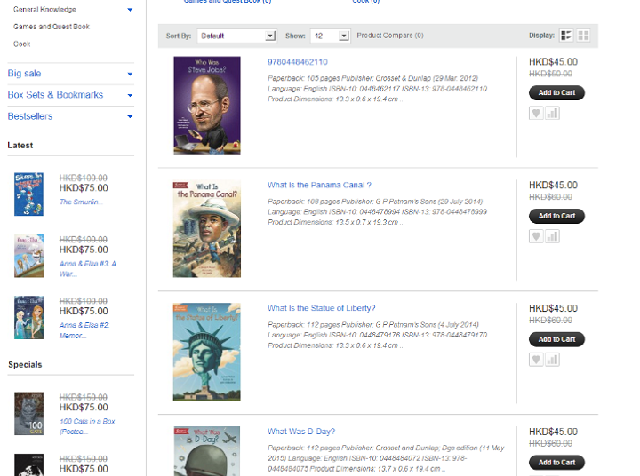Open the Bestsellers section
The image size is (640, 476).
tap(30, 116)
